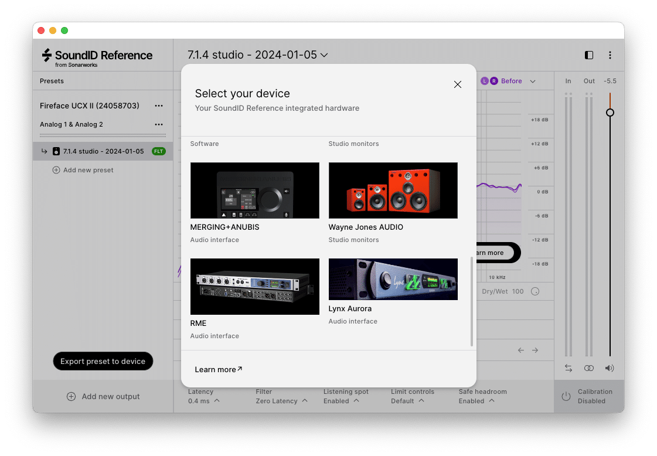Go to next page with right arrow
Viewport: 657px width, 456px height.
pos(535,350)
